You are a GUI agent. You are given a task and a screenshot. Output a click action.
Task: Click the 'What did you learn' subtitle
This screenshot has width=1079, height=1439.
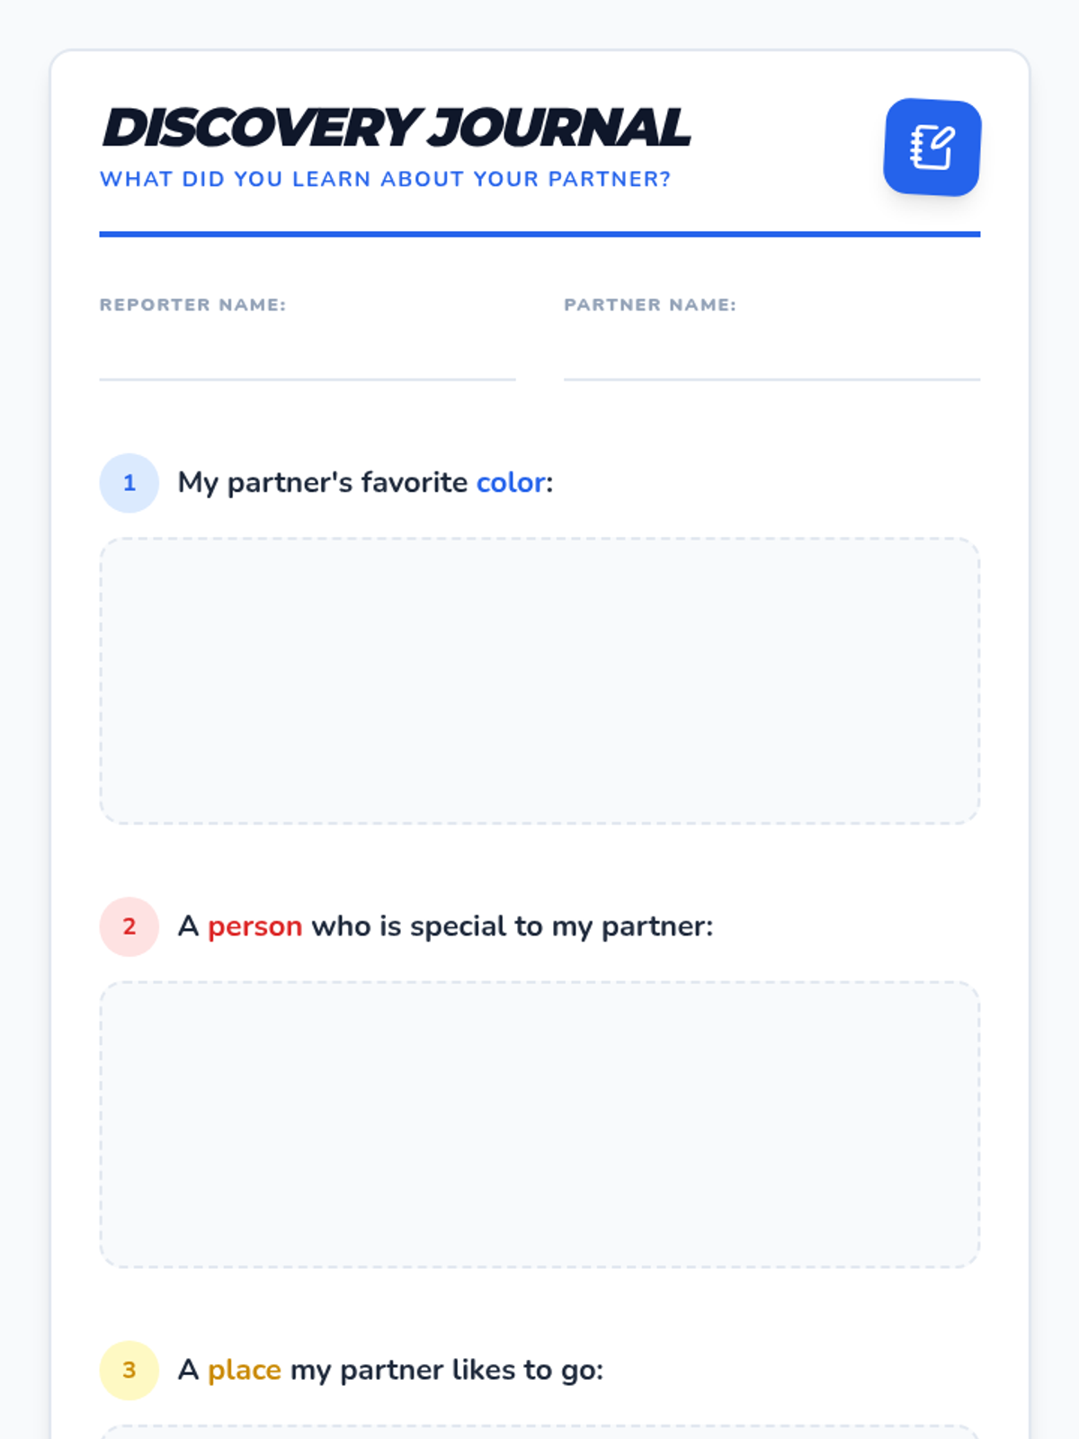(x=385, y=179)
